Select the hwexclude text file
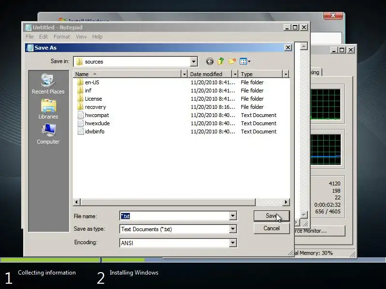This screenshot has height=289, width=386. [x=97, y=123]
